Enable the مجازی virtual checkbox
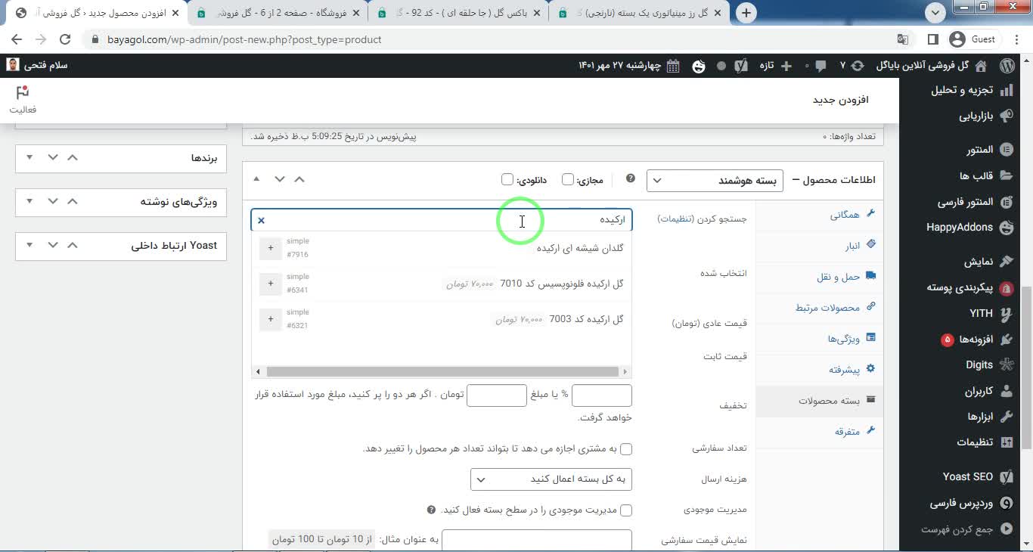 pos(568,179)
